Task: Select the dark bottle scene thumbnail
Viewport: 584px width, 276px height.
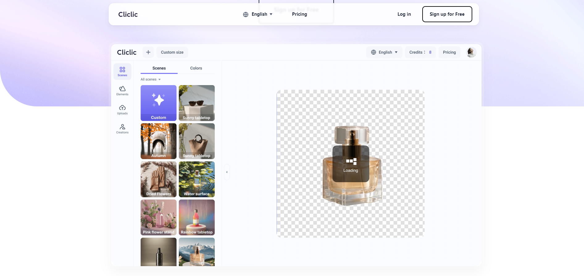Action: [159, 252]
